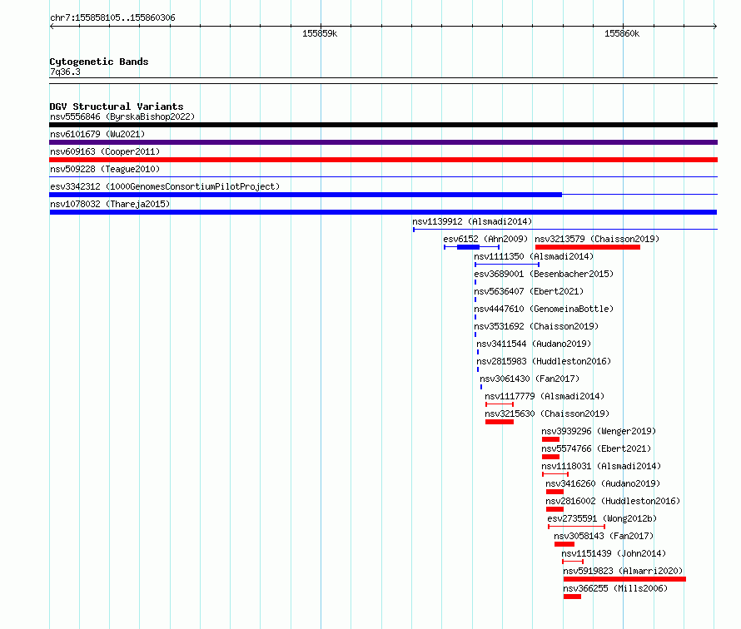Select the nsv3058143 (Fan2017) red bar
741x629 pixels.
(564, 544)
